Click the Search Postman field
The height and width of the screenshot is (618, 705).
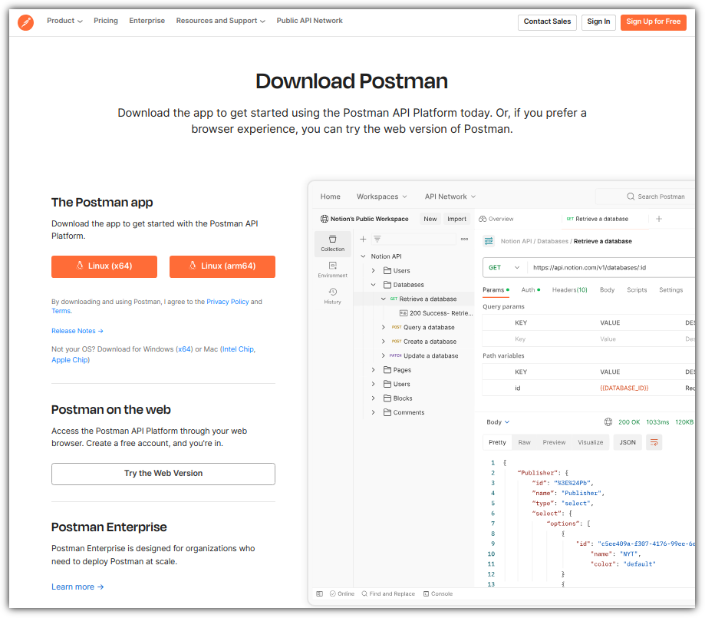pyautogui.click(x=644, y=197)
